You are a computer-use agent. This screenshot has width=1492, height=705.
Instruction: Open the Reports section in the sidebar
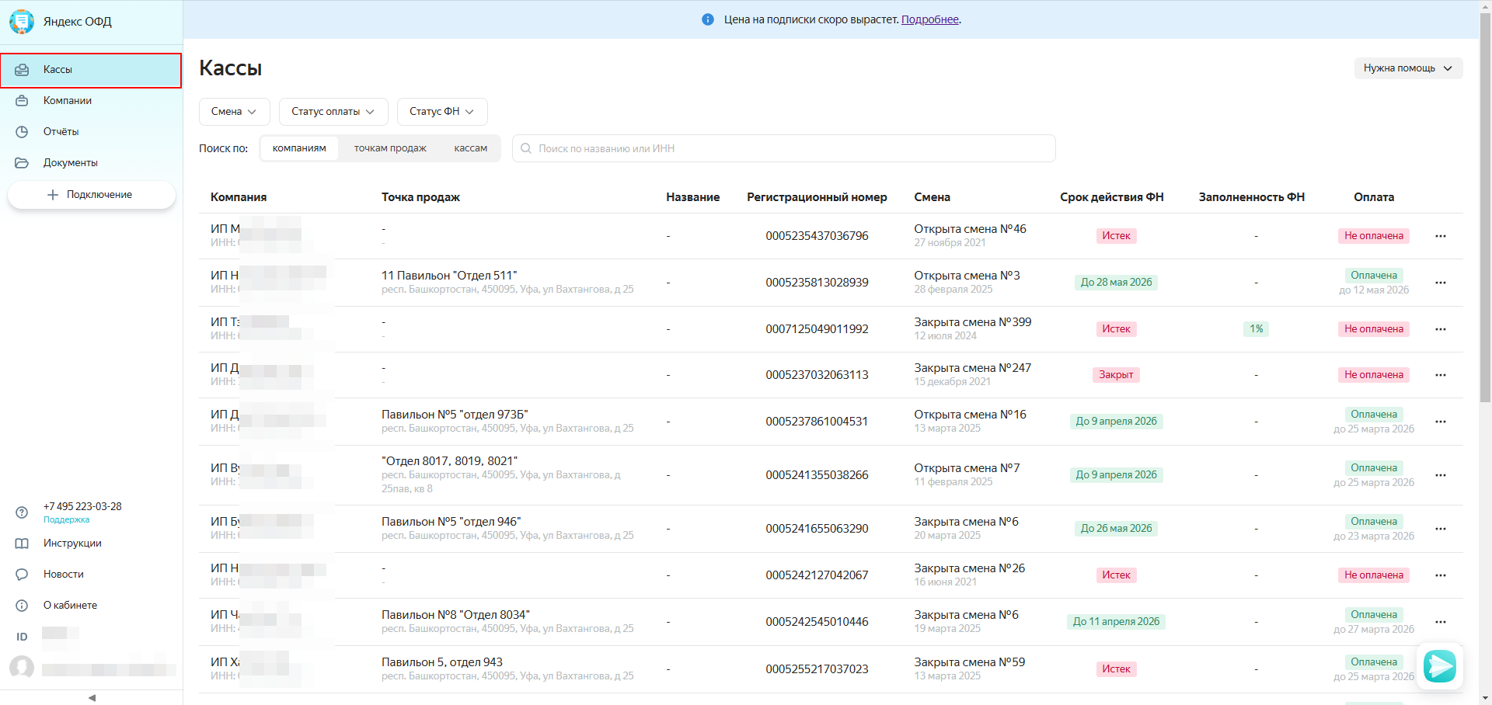click(61, 132)
